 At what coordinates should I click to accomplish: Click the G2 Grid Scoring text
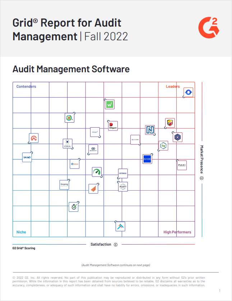point(24,248)
